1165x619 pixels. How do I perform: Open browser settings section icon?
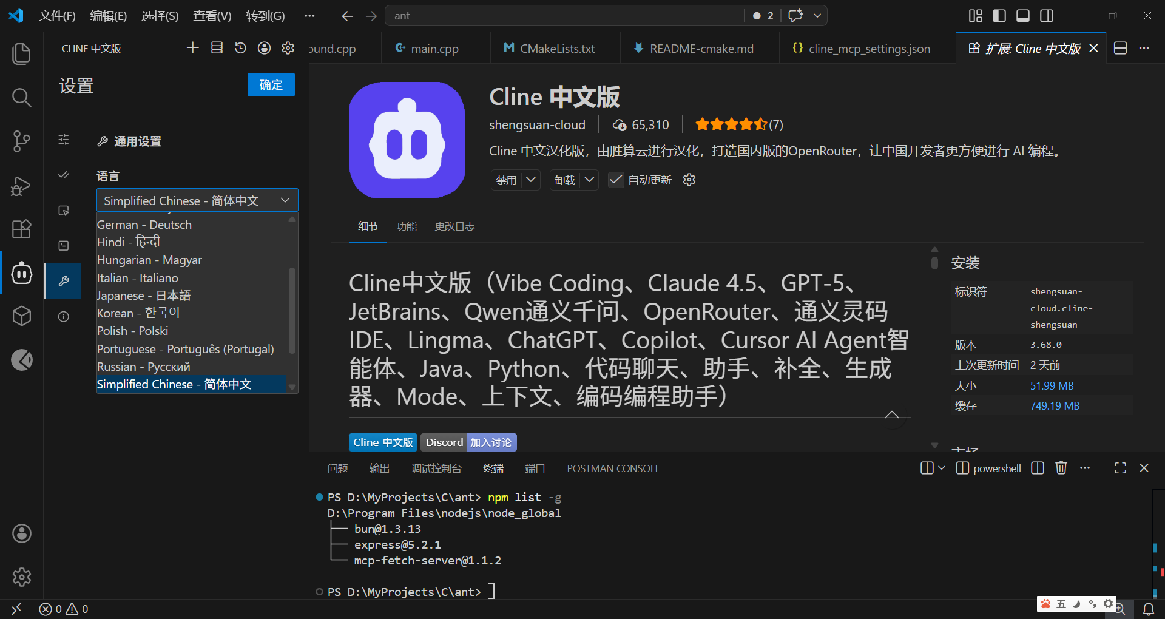tap(64, 211)
